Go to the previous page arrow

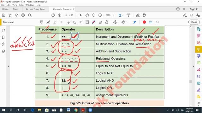click(53, 15)
